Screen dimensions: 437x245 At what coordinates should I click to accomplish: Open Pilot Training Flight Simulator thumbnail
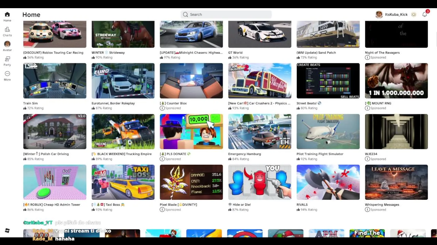click(x=328, y=131)
